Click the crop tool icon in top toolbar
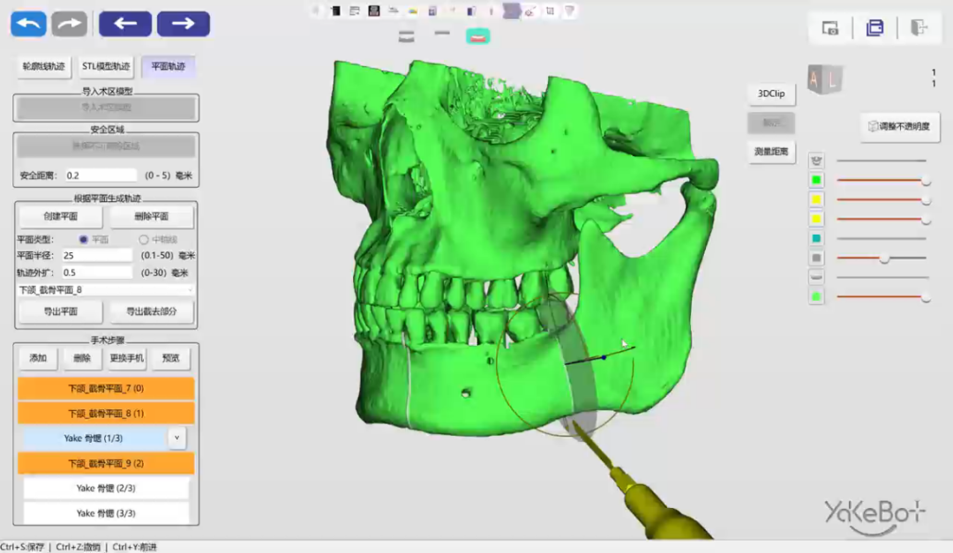Image resolution: width=953 pixels, height=553 pixels. click(551, 11)
